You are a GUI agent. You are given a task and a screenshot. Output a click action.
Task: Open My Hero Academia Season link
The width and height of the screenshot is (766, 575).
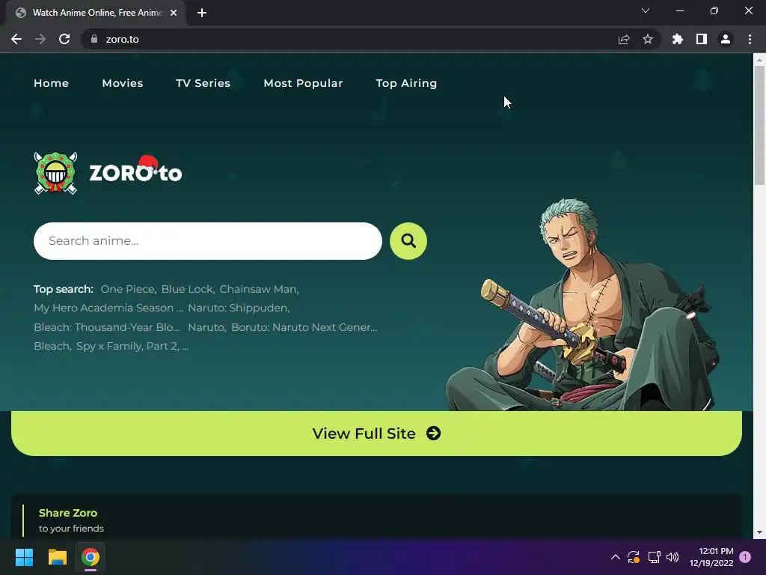click(108, 308)
